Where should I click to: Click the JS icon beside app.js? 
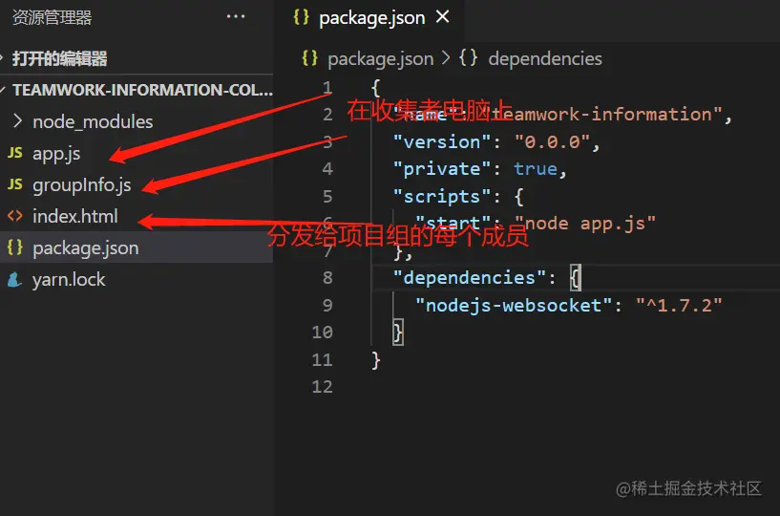15,152
